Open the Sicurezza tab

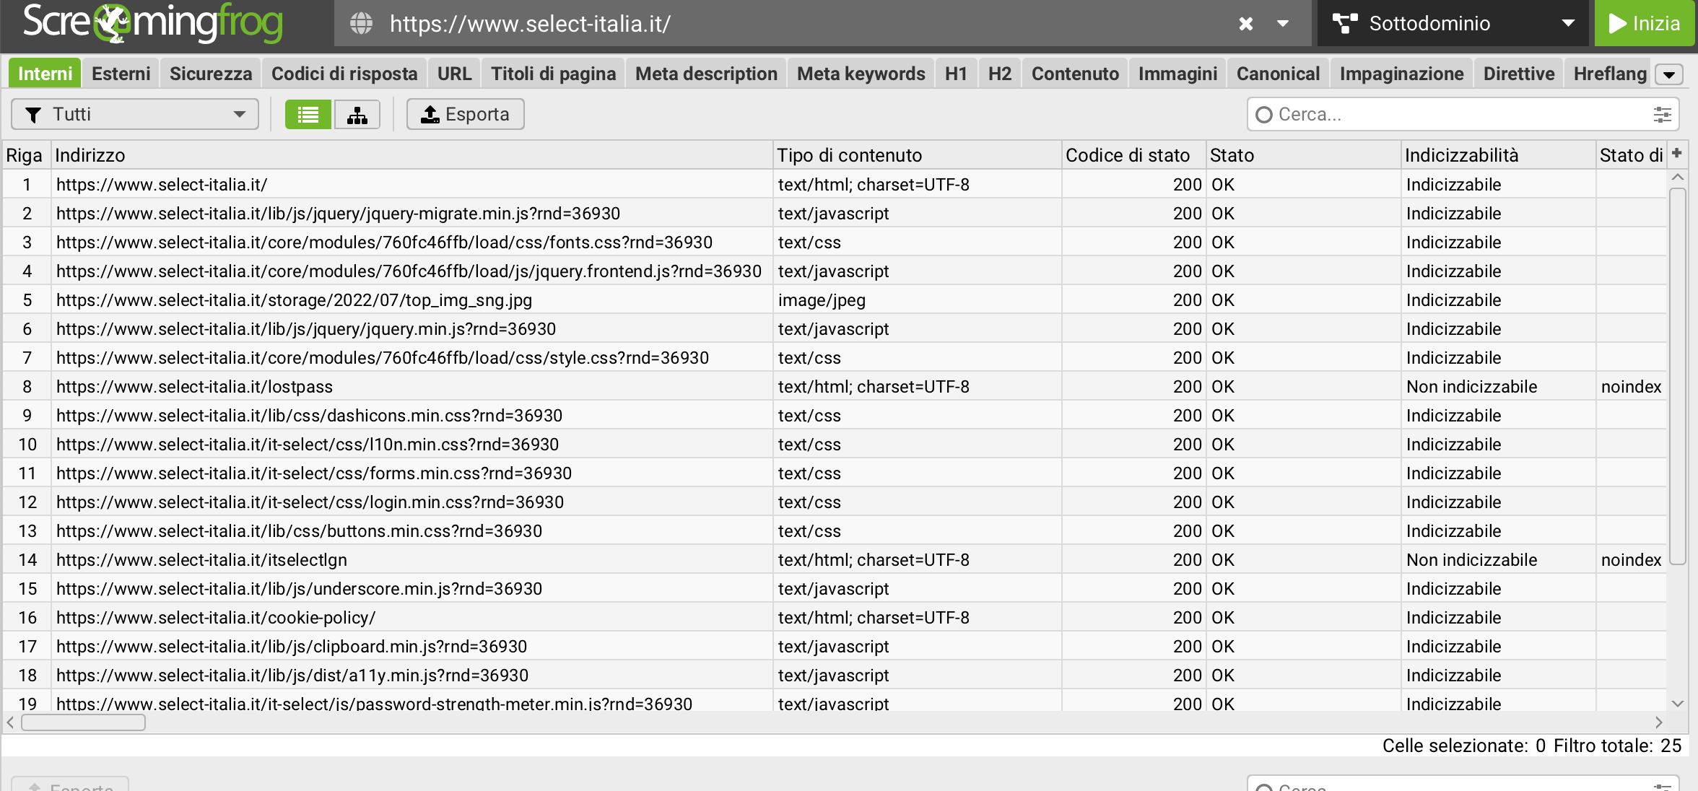coord(211,74)
